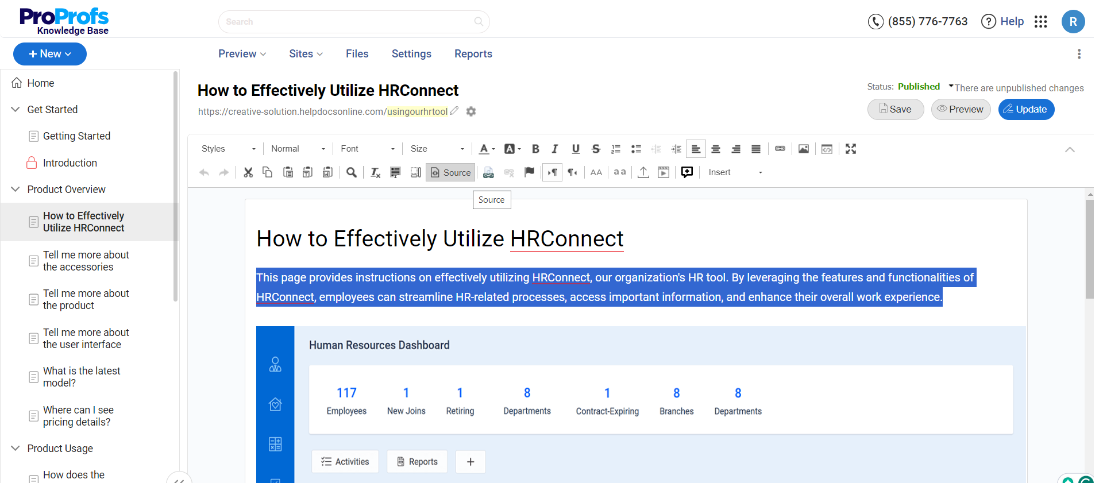Toggle Source view mode
The image size is (1103, 483).
[x=450, y=172]
